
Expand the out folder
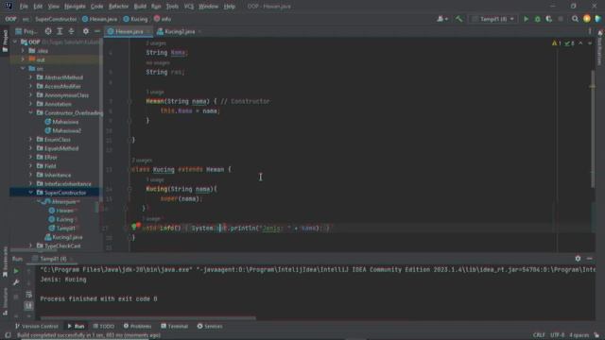23,59
